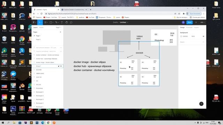
Task: Select the Rectangle 5 layer
Action: (x=47, y=92)
